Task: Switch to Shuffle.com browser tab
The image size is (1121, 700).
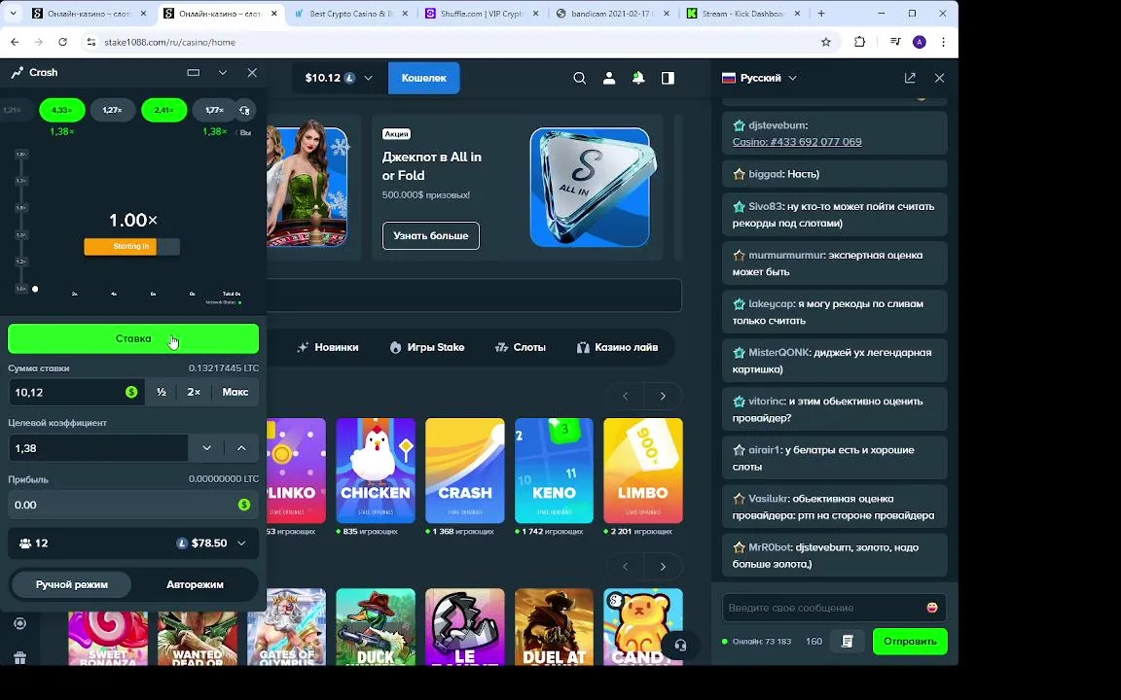Action: (x=482, y=14)
